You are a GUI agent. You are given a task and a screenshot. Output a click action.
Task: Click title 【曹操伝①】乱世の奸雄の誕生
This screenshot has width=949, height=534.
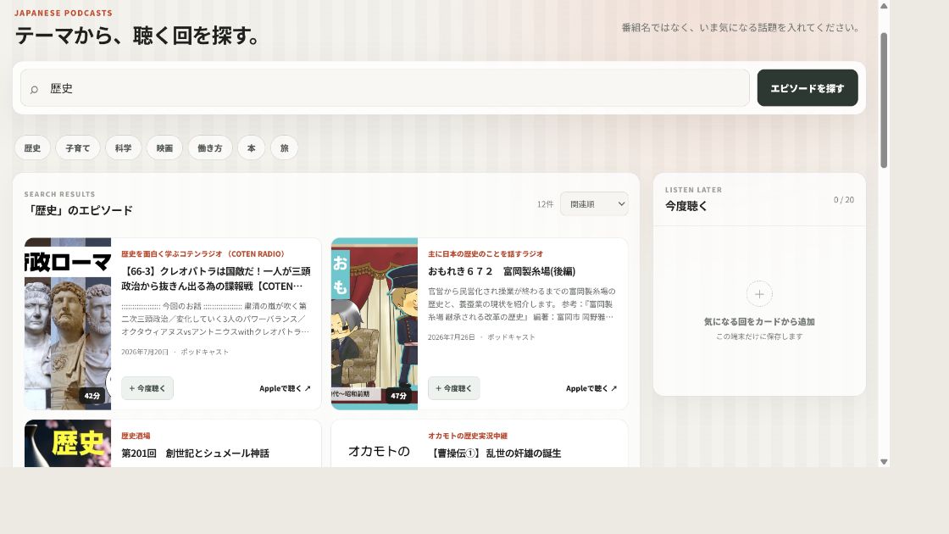[x=495, y=453]
